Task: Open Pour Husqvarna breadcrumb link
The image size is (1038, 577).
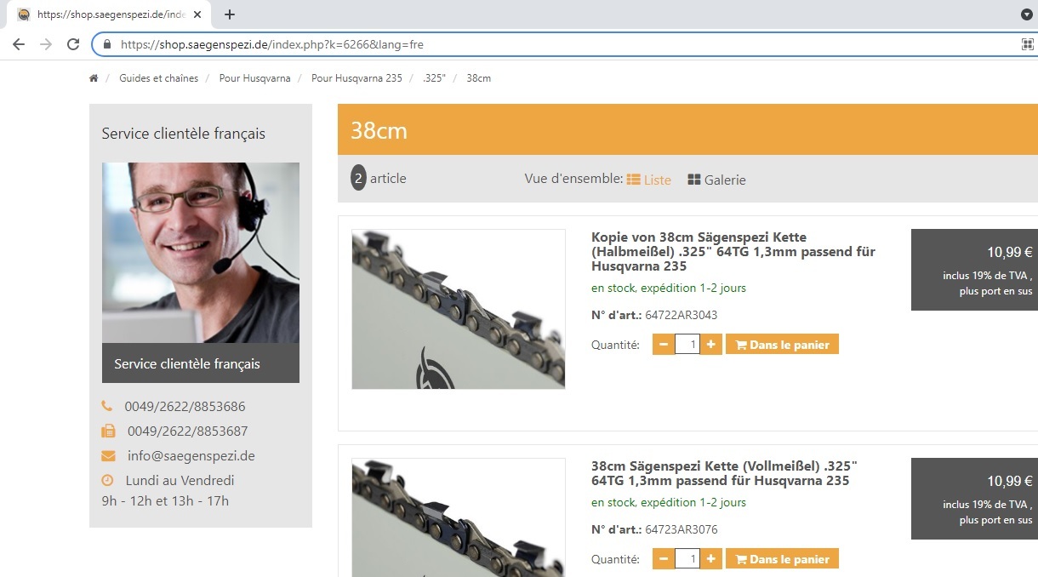Action: [254, 78]
